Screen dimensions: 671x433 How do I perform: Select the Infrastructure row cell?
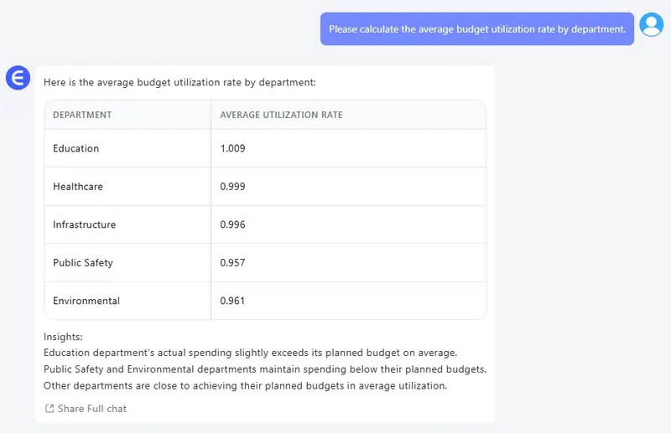pyautogui.click(x=85, y=224)
